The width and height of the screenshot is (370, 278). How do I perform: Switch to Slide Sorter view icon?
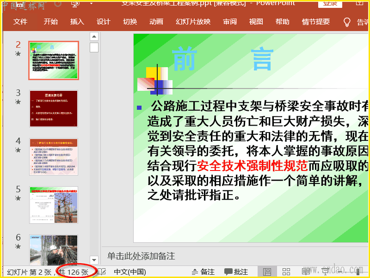click(286, 272)
